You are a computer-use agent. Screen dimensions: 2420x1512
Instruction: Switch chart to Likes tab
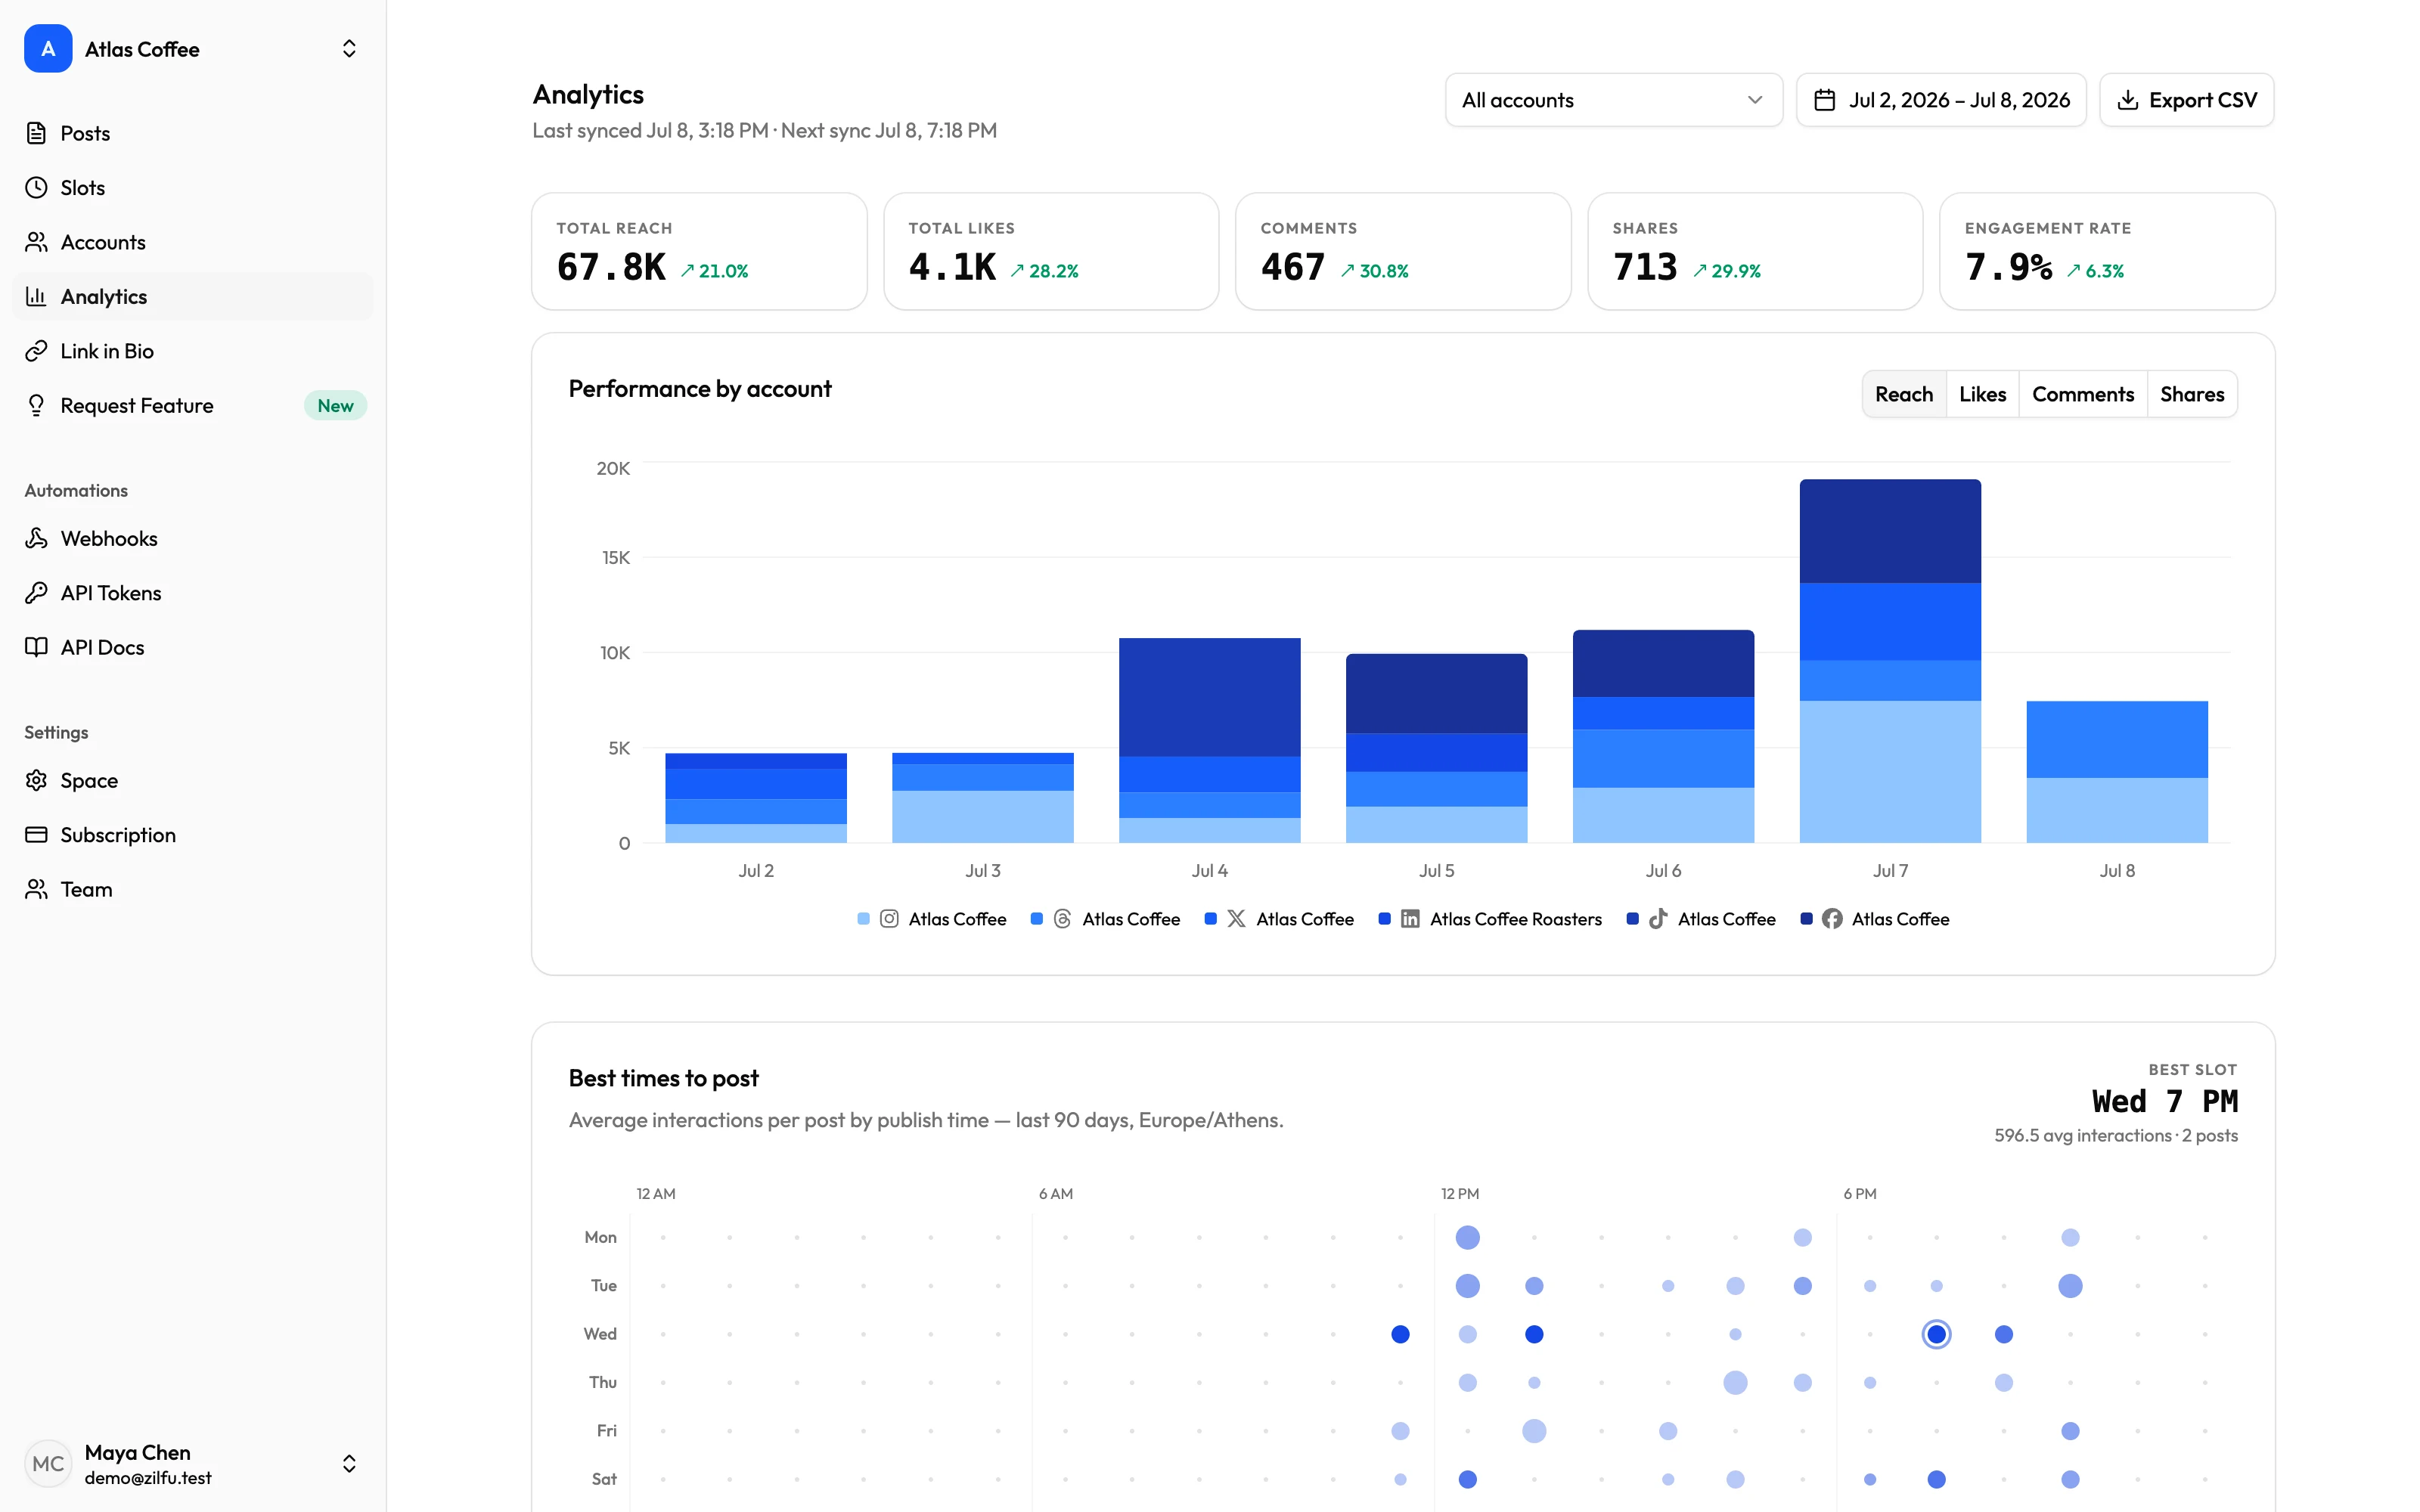tap(1982, 394)
